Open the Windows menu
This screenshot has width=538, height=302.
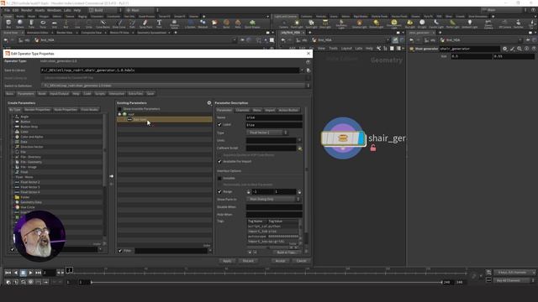54,10
